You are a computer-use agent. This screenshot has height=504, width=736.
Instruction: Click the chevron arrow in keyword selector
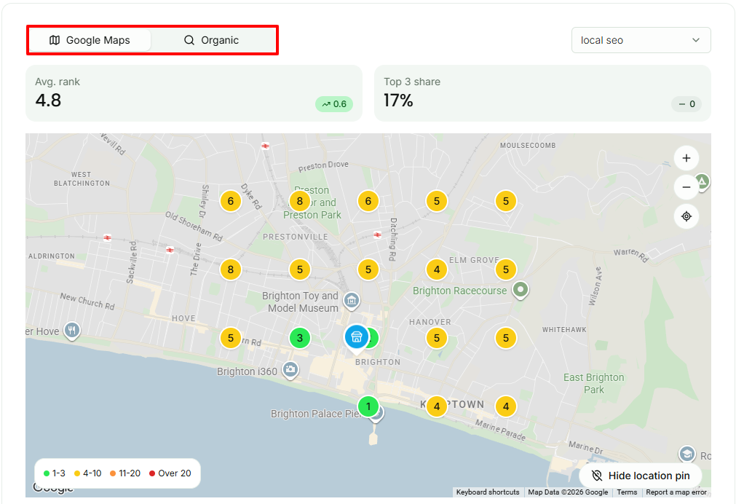pos(696,40)
